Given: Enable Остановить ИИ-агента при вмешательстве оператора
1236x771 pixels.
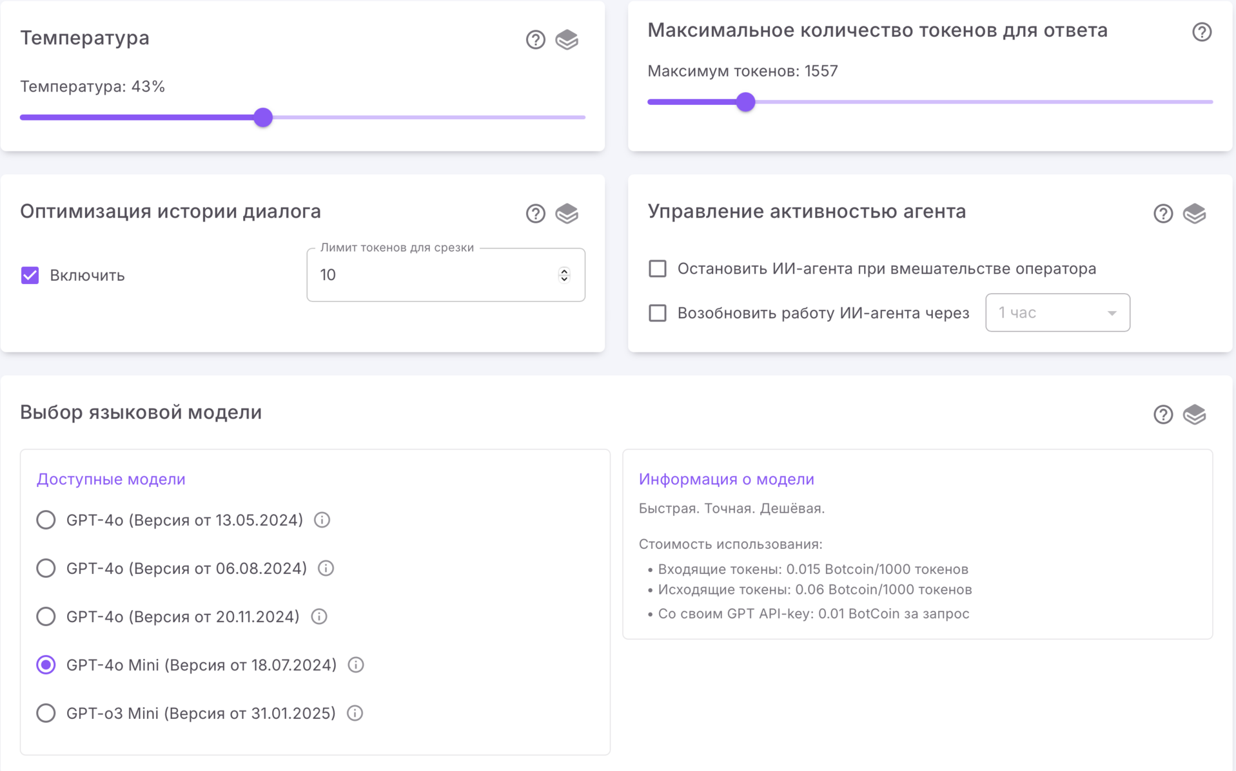Looking at the screenshot, I should [x=657, y=269].
